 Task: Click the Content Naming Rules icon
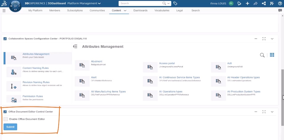point(14,72)
